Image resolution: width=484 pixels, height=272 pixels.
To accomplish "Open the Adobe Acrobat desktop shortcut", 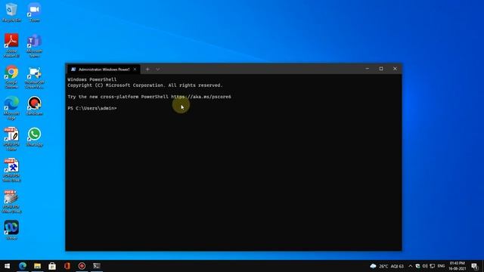I will click(11, 45).
